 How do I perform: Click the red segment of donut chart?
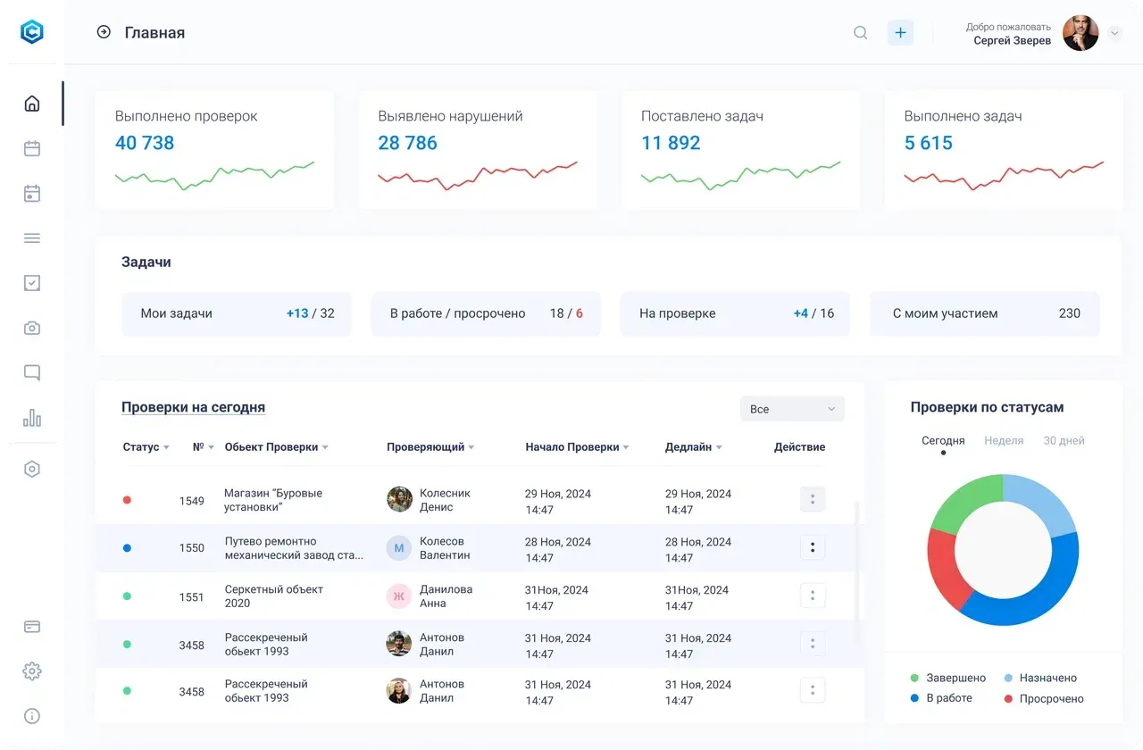click(942, 570)
